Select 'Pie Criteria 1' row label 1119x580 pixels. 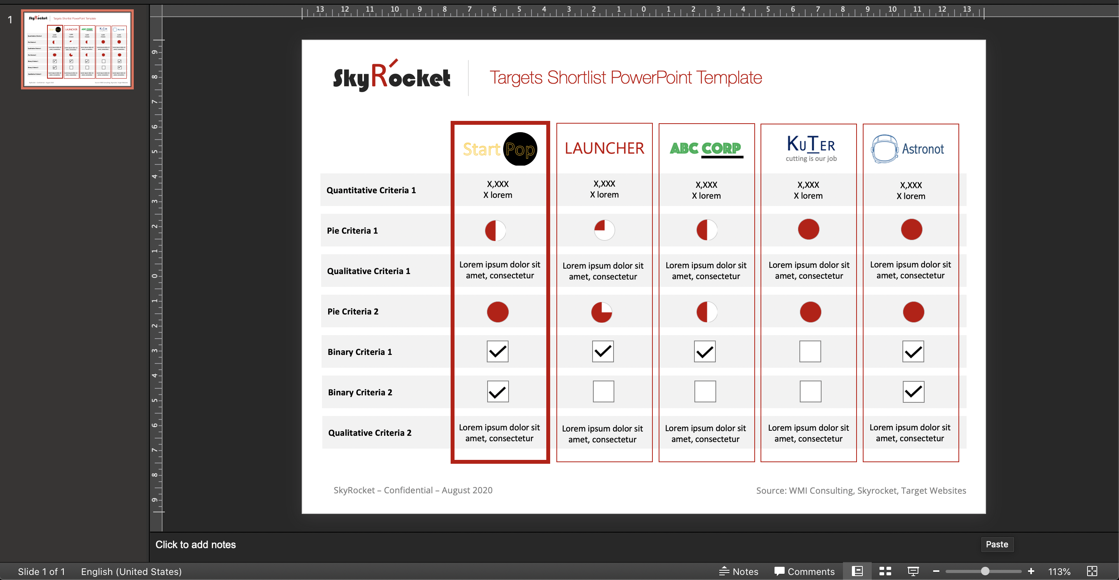(x=352, y=231)
